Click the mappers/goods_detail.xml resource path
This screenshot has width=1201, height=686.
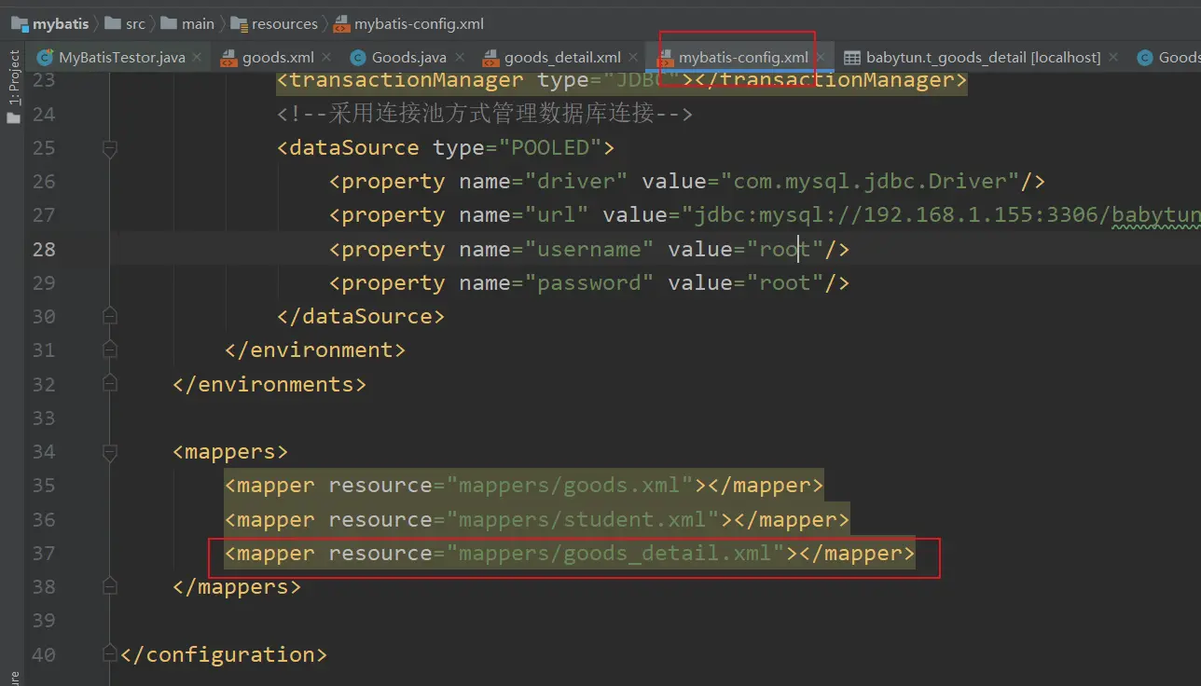pyautogui.click(x=615, y=554)
